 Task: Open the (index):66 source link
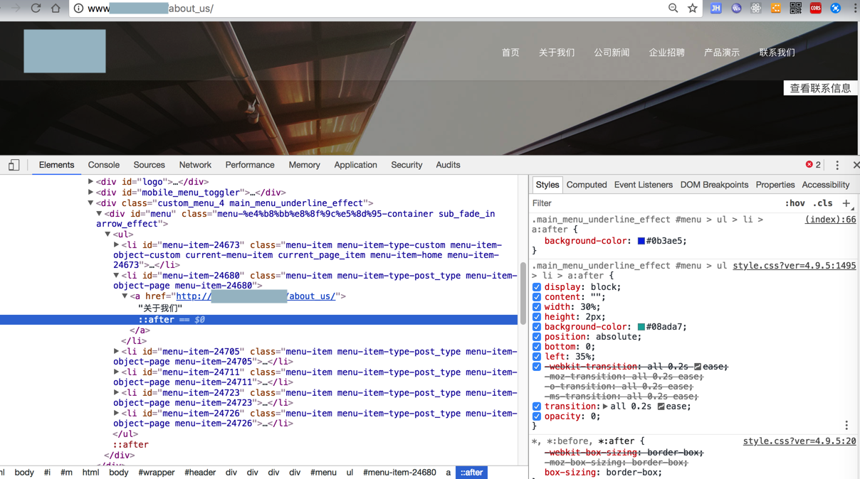point(831,220)
